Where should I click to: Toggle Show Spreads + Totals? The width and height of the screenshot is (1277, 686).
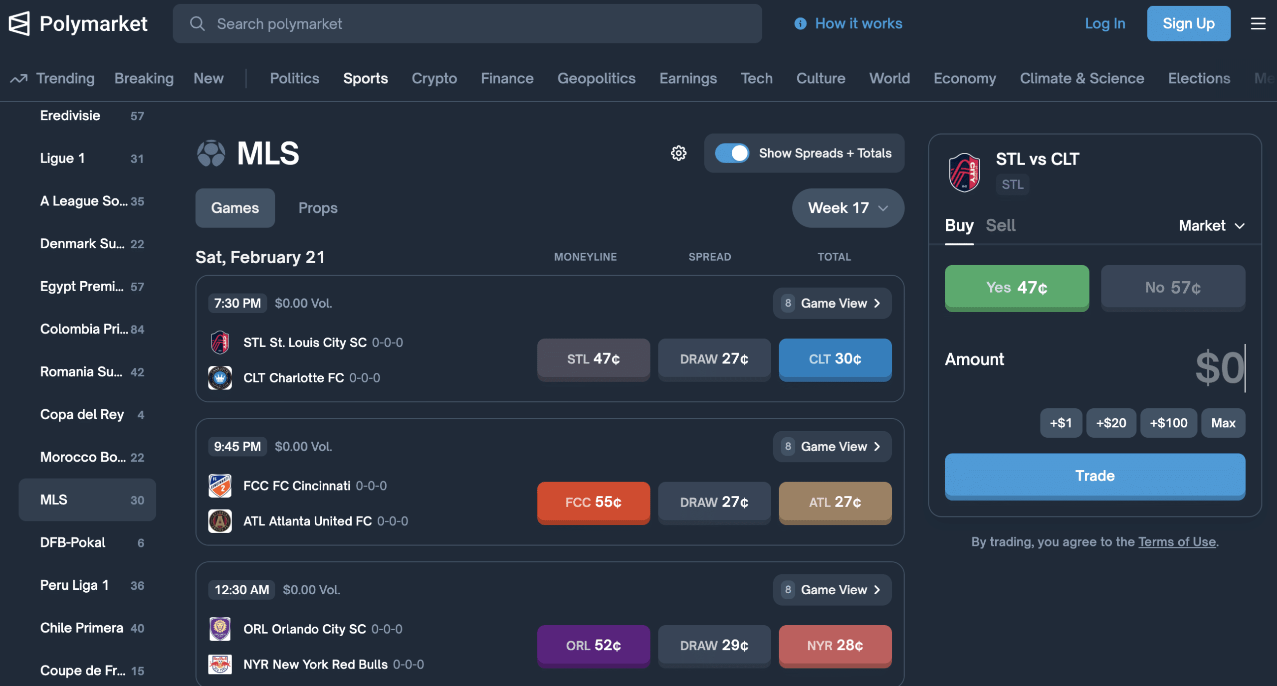pyautogui.click(x=732, y=153)
